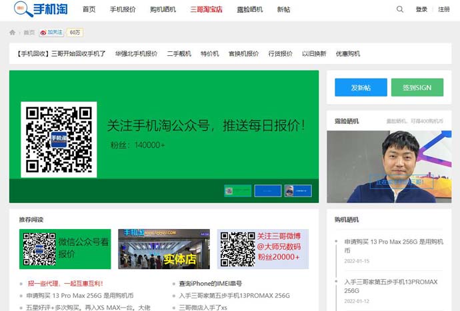Click the Weibo 加关注 follow button
The width and height of the screenshot is (460, 311).
51,33
